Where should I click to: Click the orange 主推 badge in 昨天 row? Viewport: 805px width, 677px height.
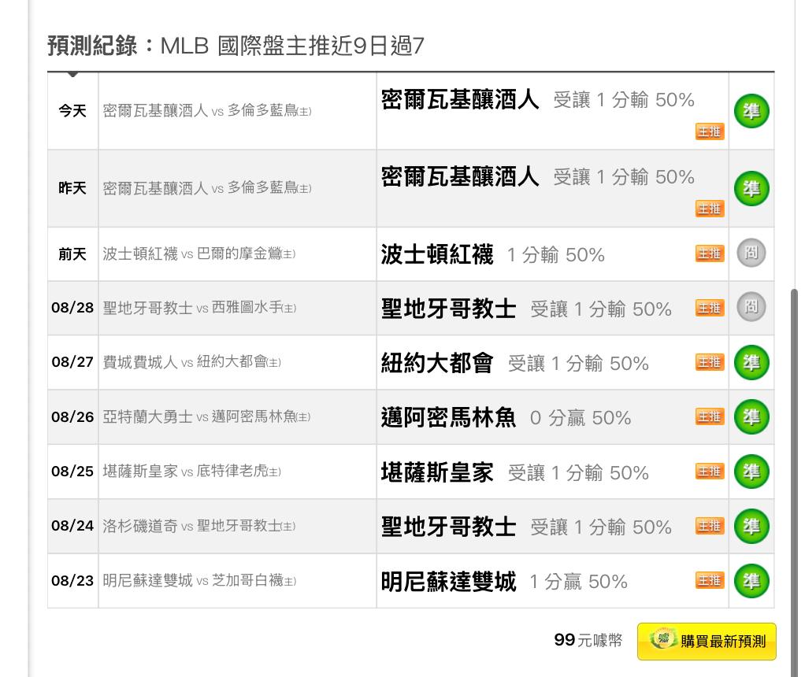710,209
